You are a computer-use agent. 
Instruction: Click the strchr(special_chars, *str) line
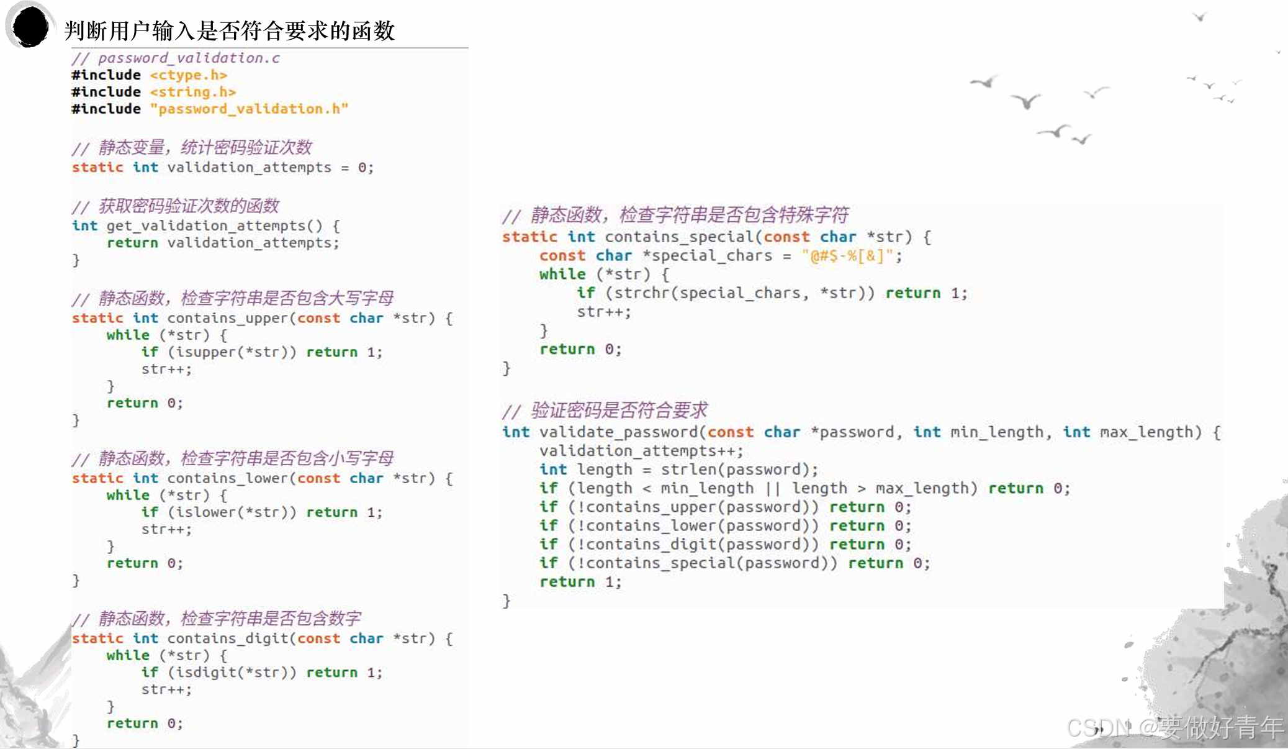coord(771,293)
